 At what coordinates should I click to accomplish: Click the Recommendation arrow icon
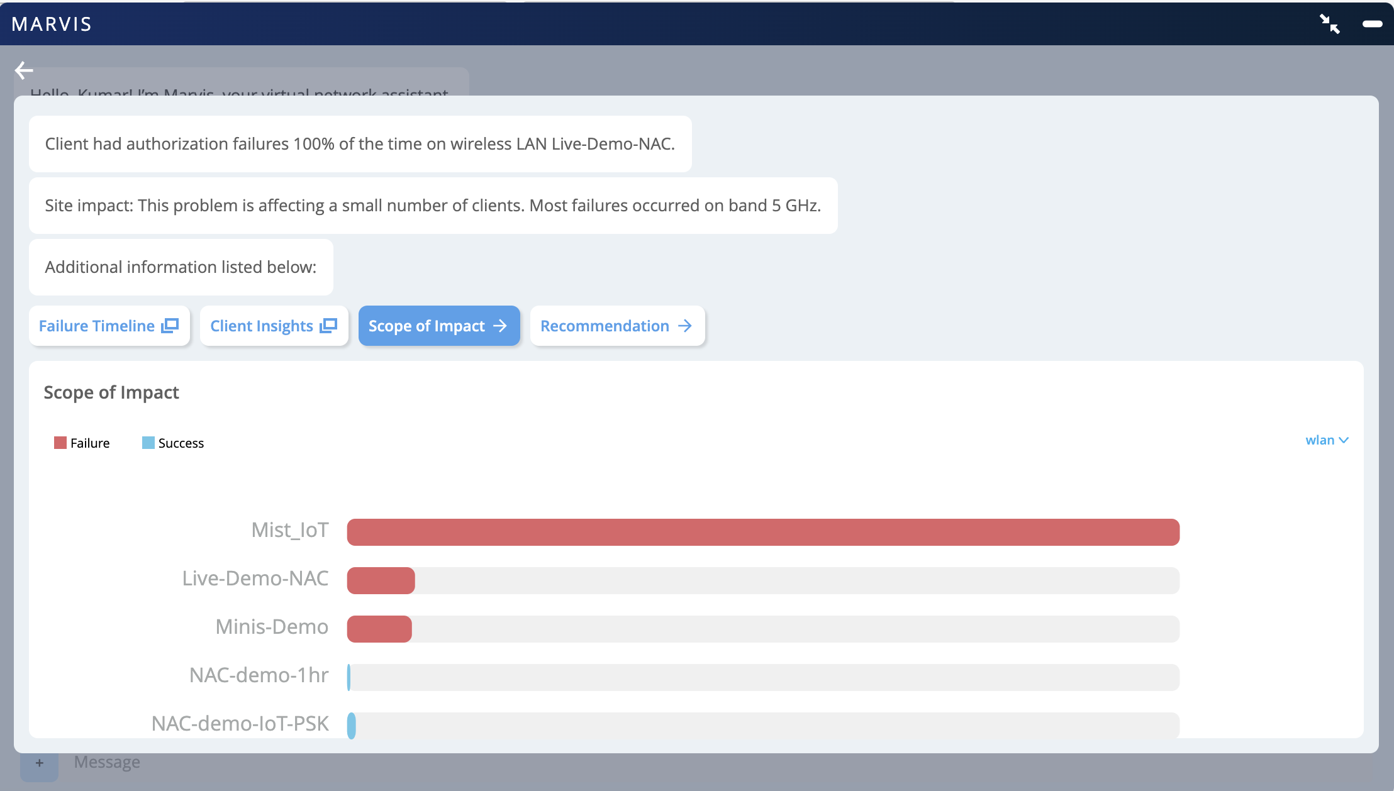pyautogui.click(x=685, y=326)
